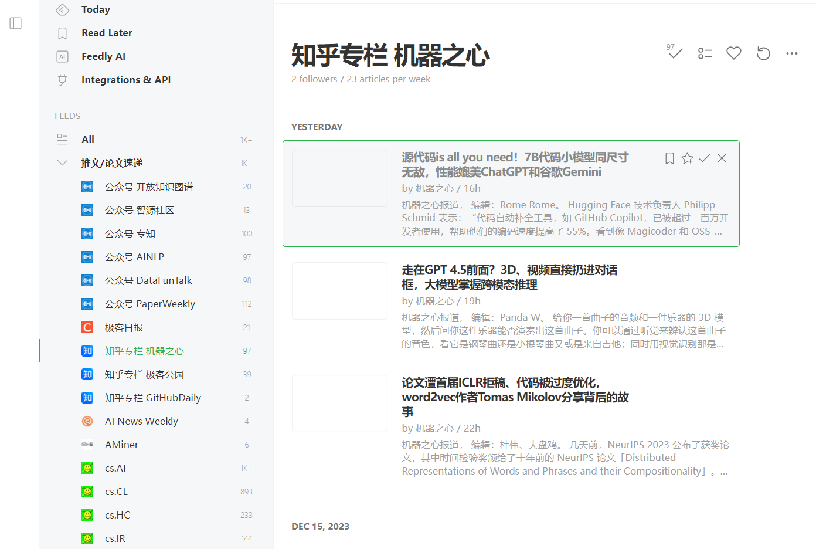Open the Read Later list
The image size is (816, 549).
click(x=107, y=33)
